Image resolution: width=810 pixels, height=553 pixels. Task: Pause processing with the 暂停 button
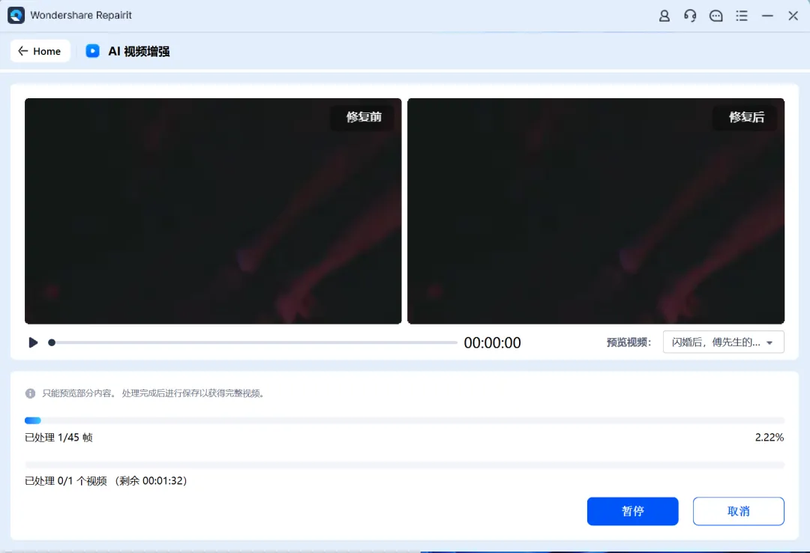[632, 511]
